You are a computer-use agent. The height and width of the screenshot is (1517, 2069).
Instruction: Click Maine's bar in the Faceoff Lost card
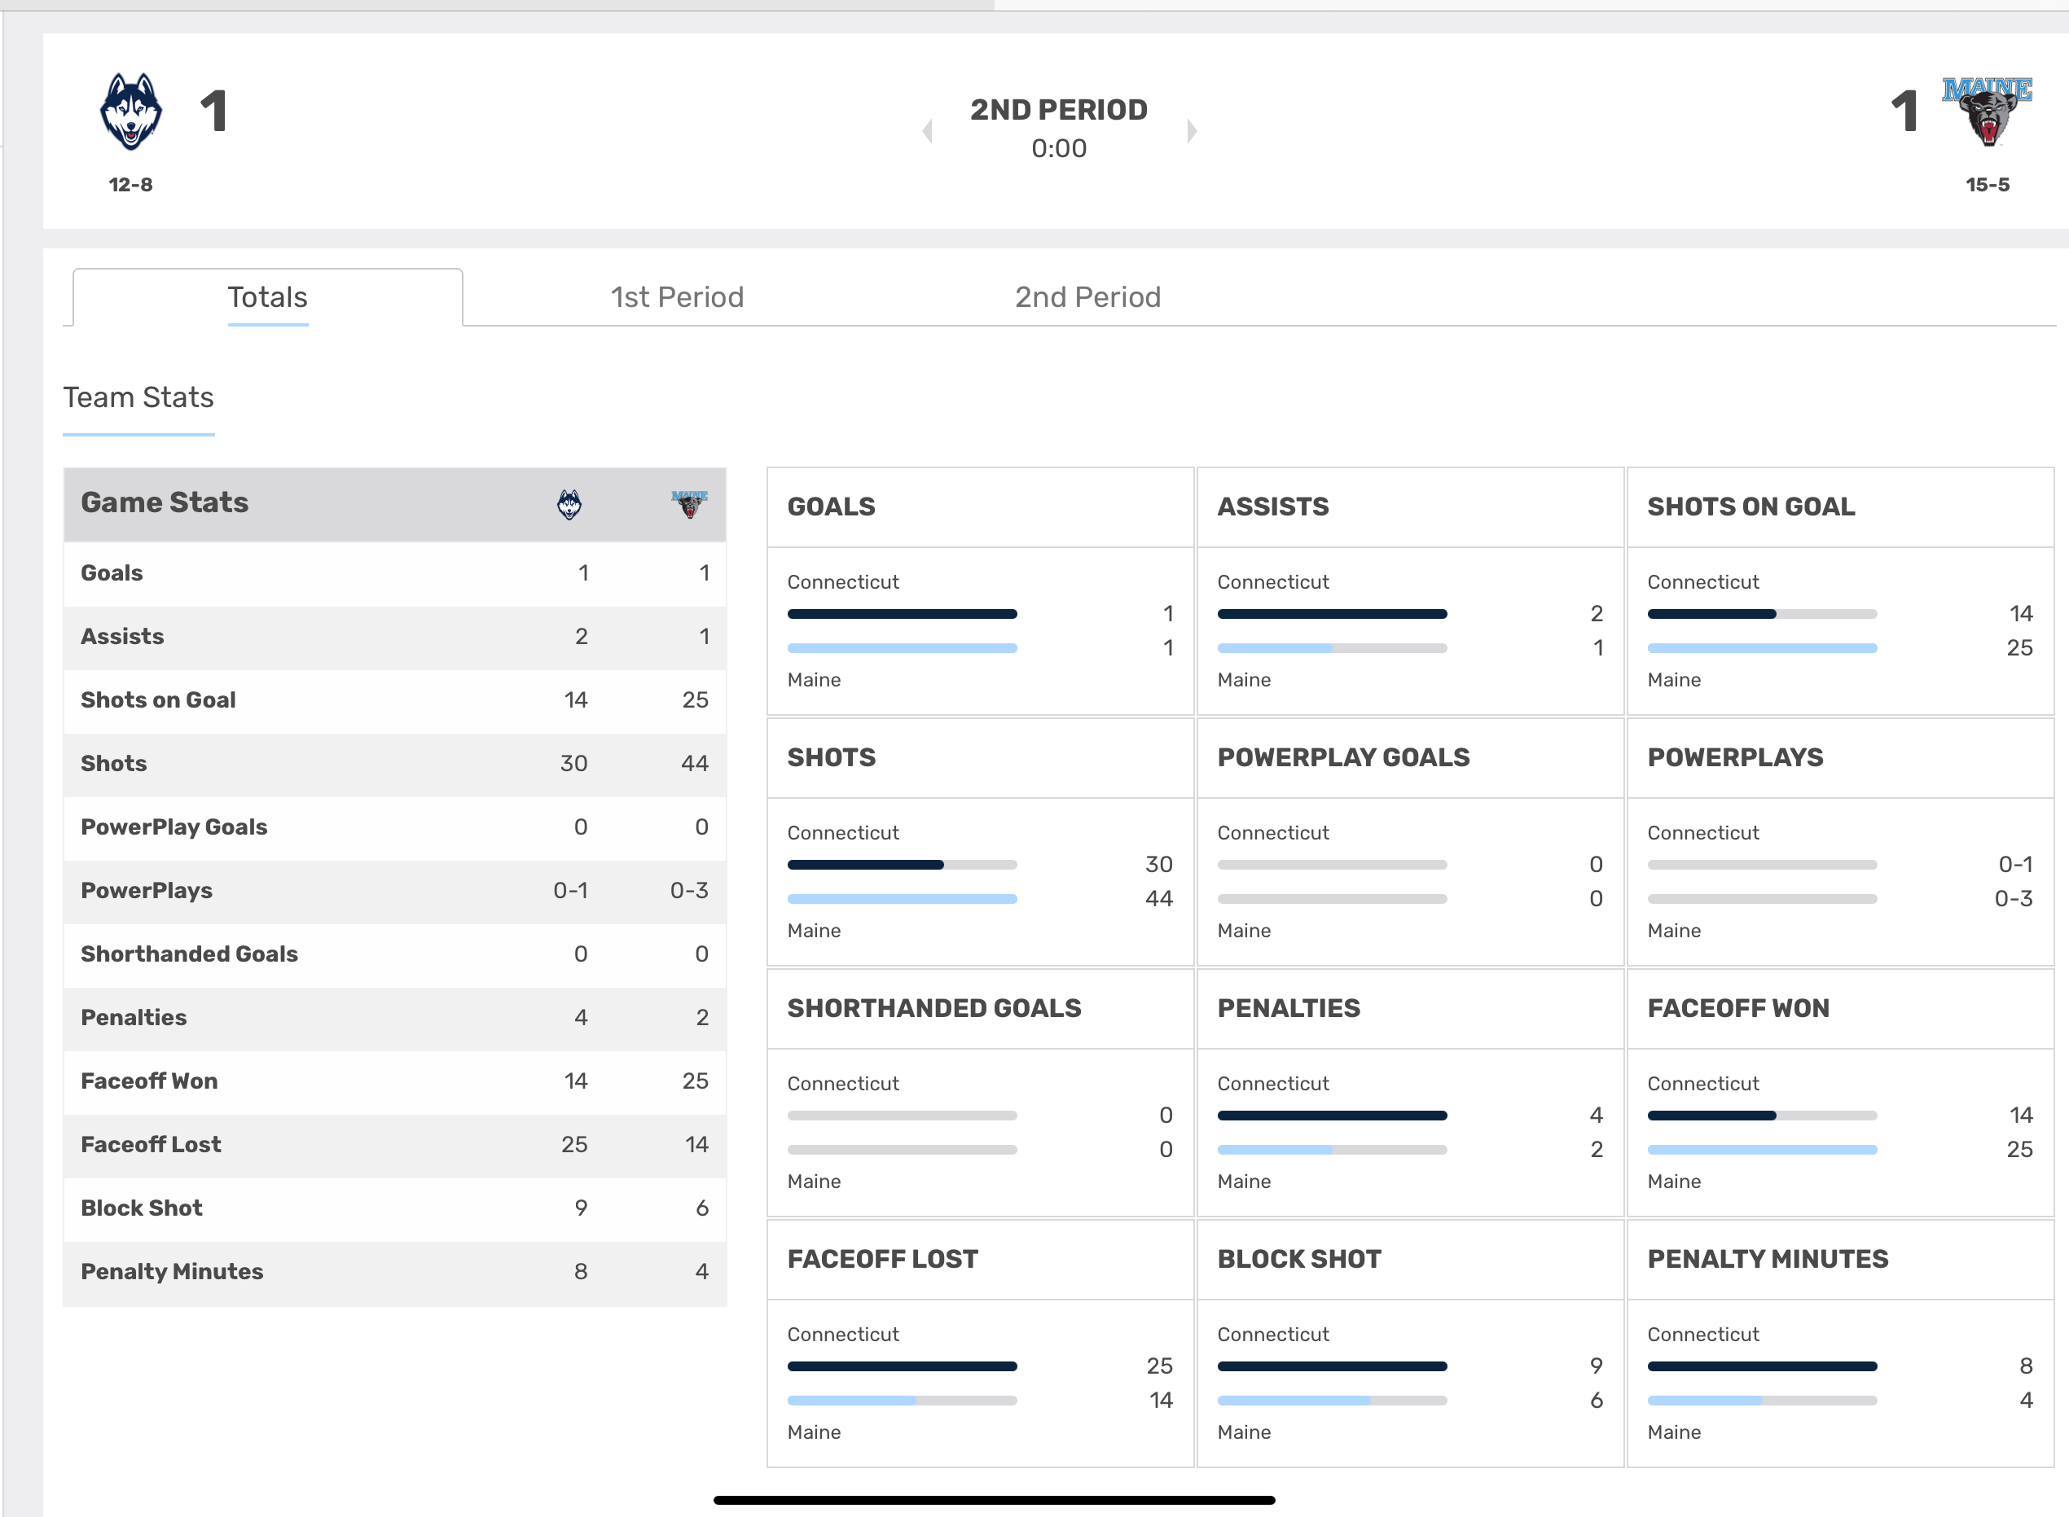902,1401
